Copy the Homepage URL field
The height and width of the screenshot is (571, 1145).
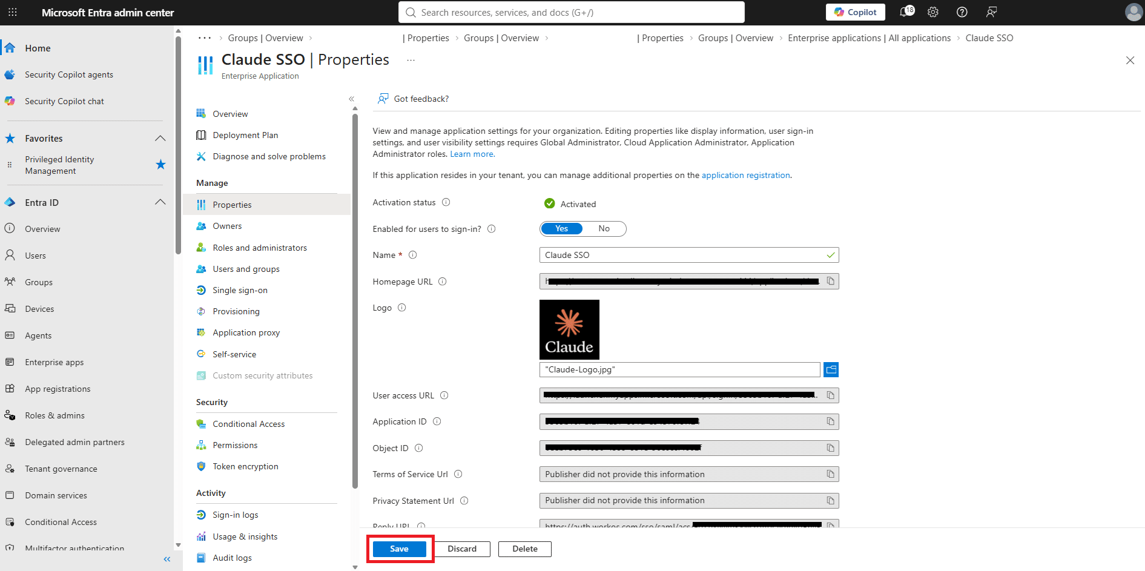pos(831,281)
